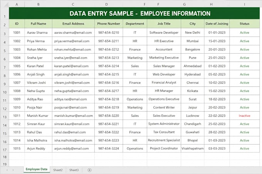
Task: Click the 'Email Address' header cell
Action: [73, 24]
